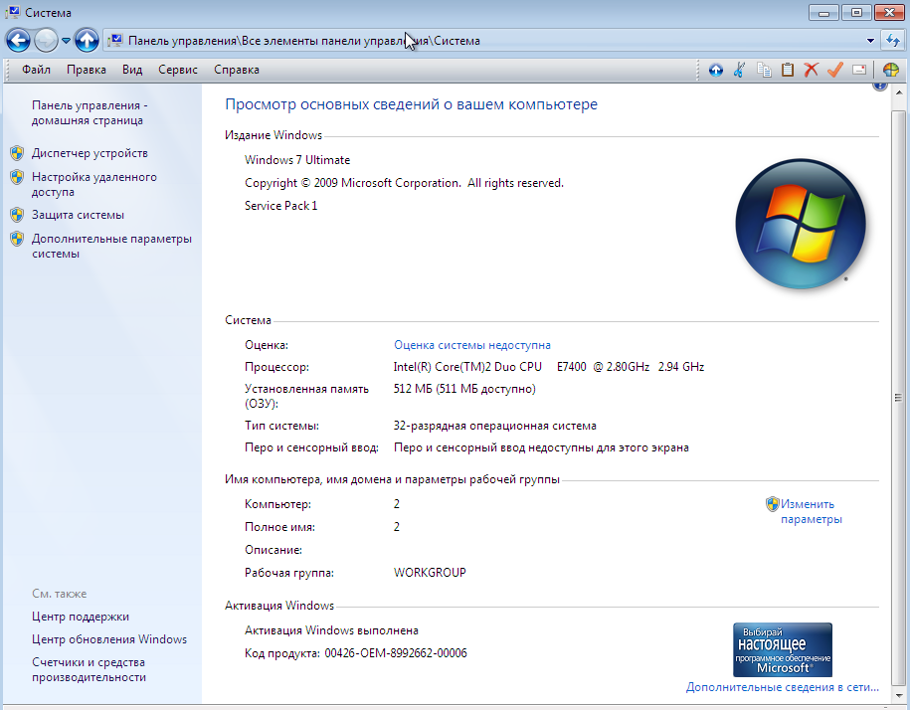Open Дополнительные параметры системы link
The width and height of the screenshot is (910, 710).
111,246
